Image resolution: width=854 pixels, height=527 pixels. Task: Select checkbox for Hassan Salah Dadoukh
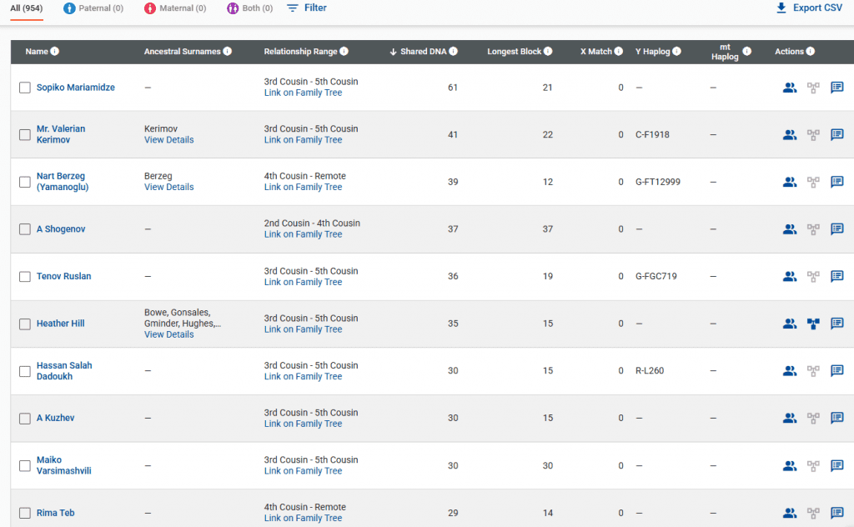(25, 371)
